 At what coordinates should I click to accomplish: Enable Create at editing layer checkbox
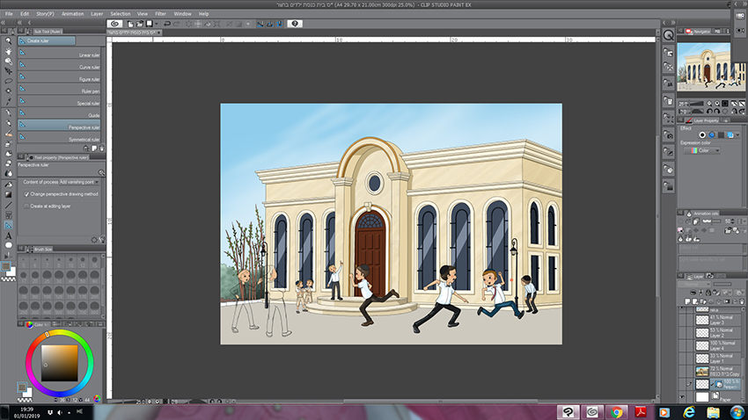tap(26, 206)
